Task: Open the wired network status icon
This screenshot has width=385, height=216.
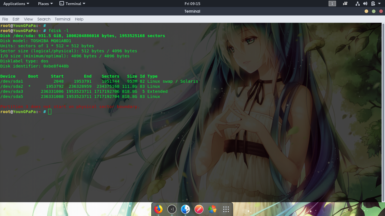Action: 358,4
